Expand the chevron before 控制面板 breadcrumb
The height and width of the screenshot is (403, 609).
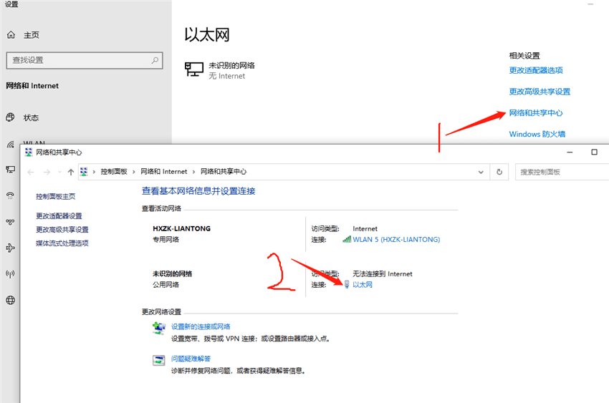(x=94, y=172)
